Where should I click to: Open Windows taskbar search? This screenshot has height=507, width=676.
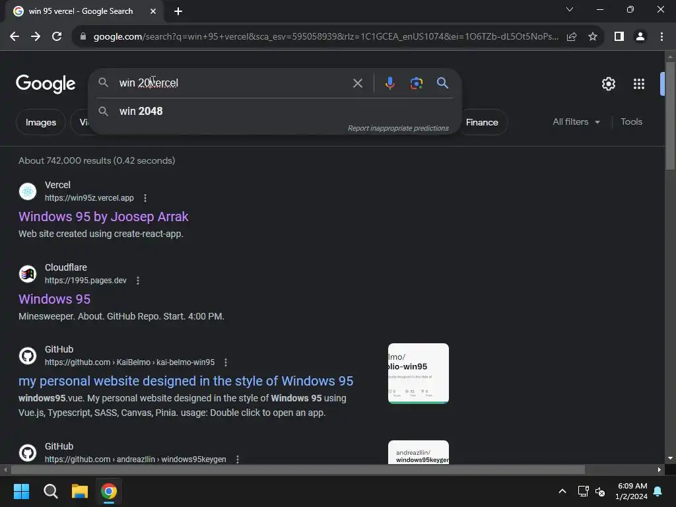click(50, 491)
